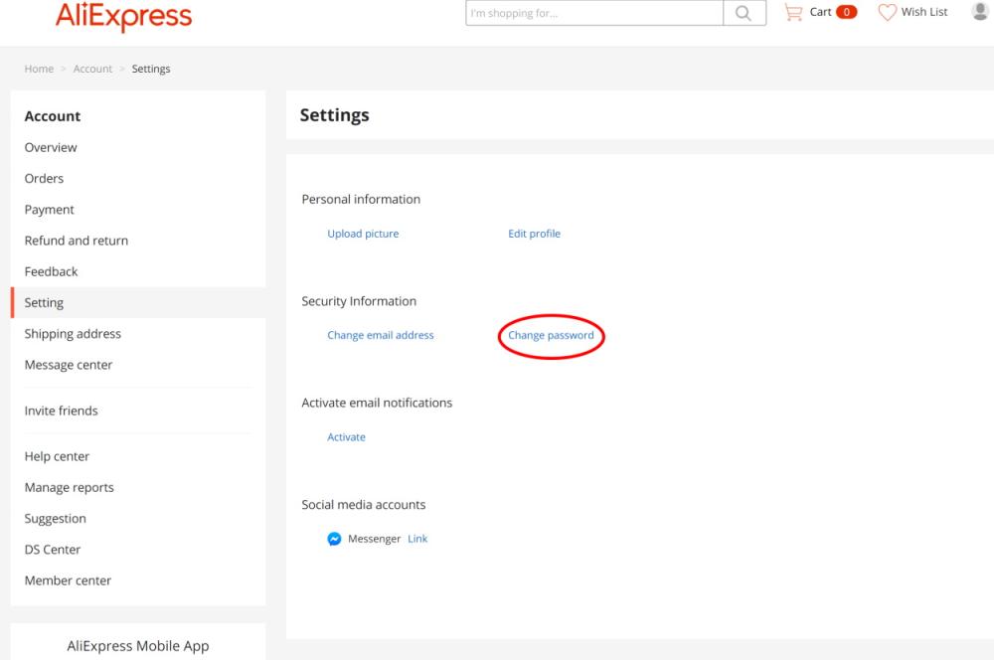Click the Activate email notifications heading
The width and height of the screenshot is (994, 660).
click(377, 403)
